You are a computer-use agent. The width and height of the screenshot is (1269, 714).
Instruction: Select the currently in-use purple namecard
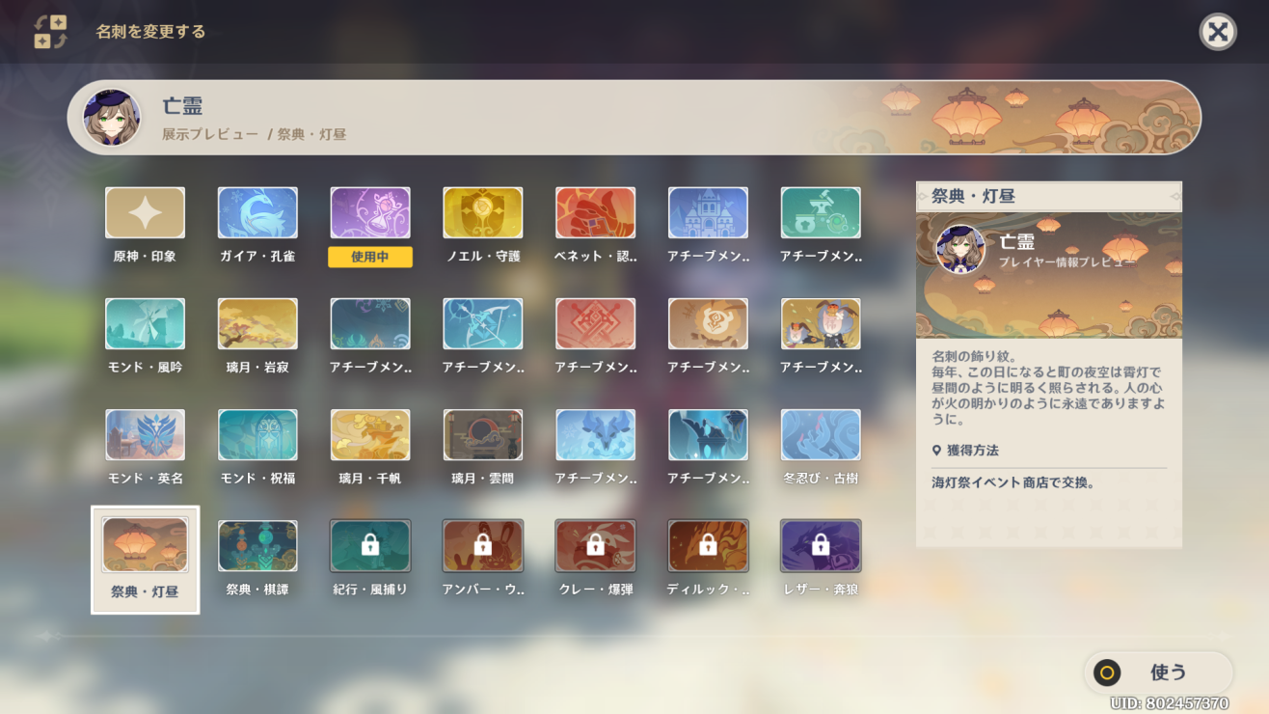point(370,213)
